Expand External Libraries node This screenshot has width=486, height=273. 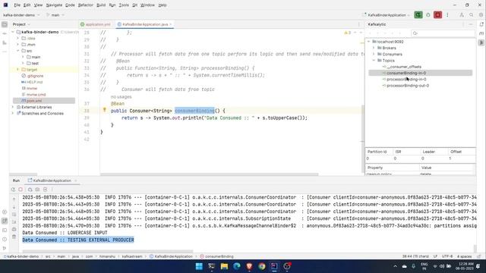13,107
